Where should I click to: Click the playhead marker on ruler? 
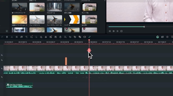tap(89, 40)
